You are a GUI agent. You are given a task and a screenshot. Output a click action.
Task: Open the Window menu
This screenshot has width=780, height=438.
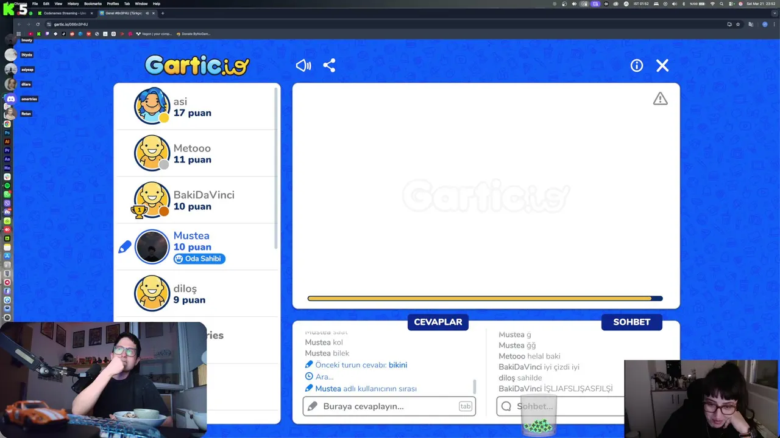pos(141,4)
